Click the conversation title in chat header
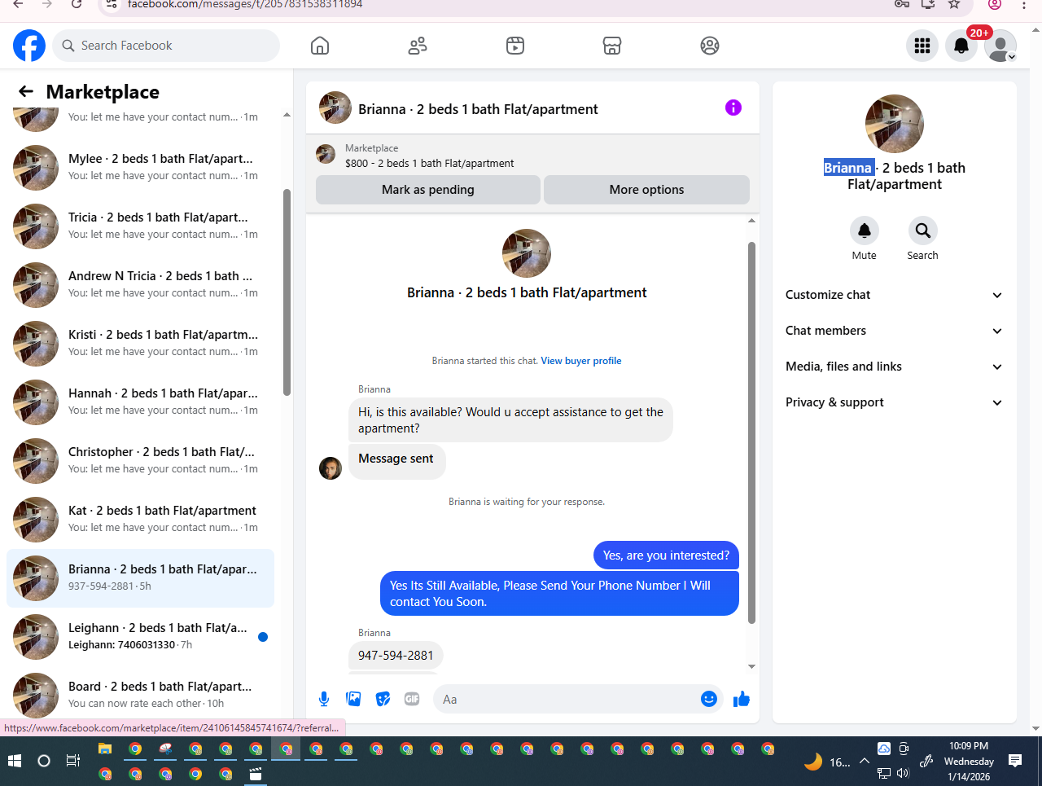Image resolution: width=1042 pixels, height=786 pixels. (x=478, y=109)
